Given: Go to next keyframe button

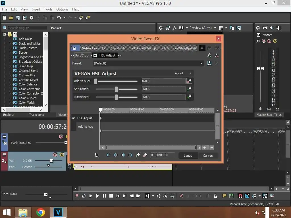Looking at the screenshot, I should pos(123,155).
